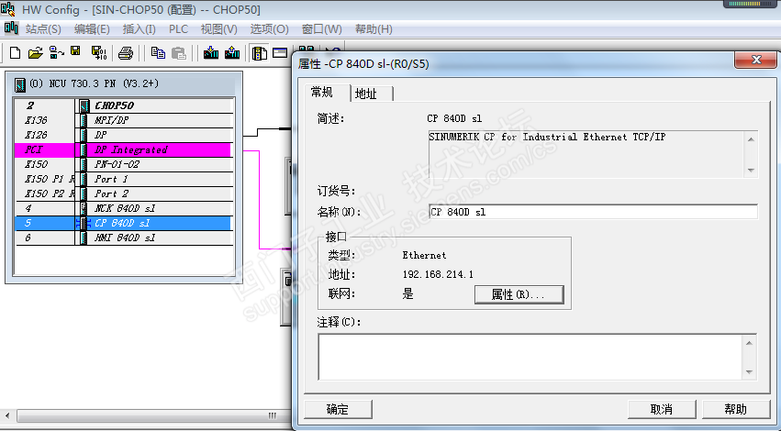Select the PN-IO-02 row
Screen dimensions: 781x431
coord(124,164)
